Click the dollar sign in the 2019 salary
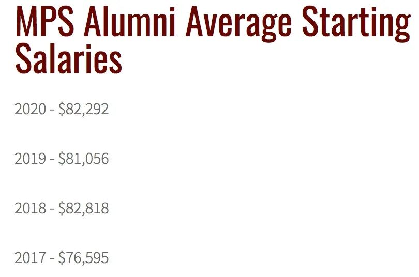Screen dimensions: 419x277 (62, 158)
